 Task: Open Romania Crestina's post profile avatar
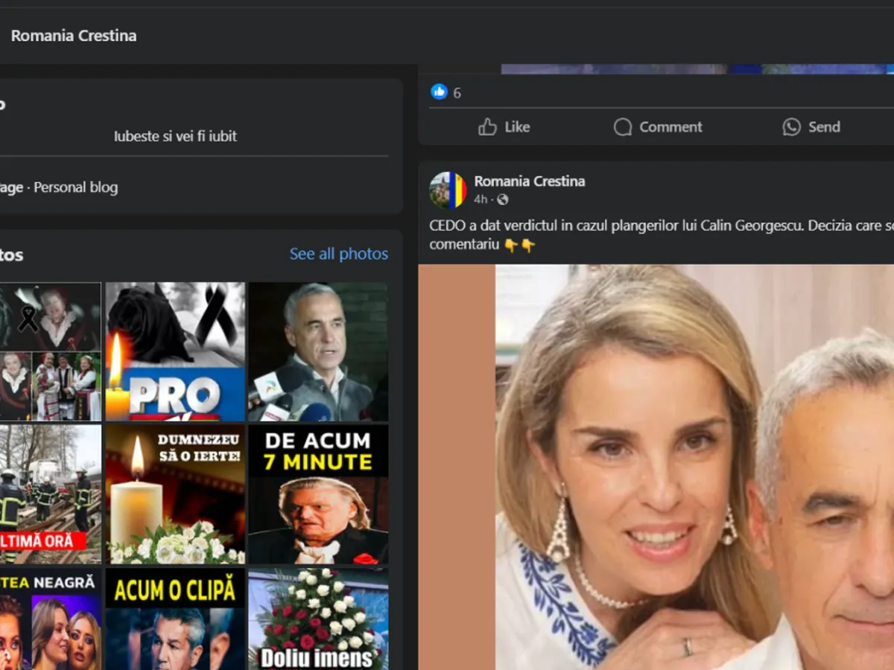448,190
